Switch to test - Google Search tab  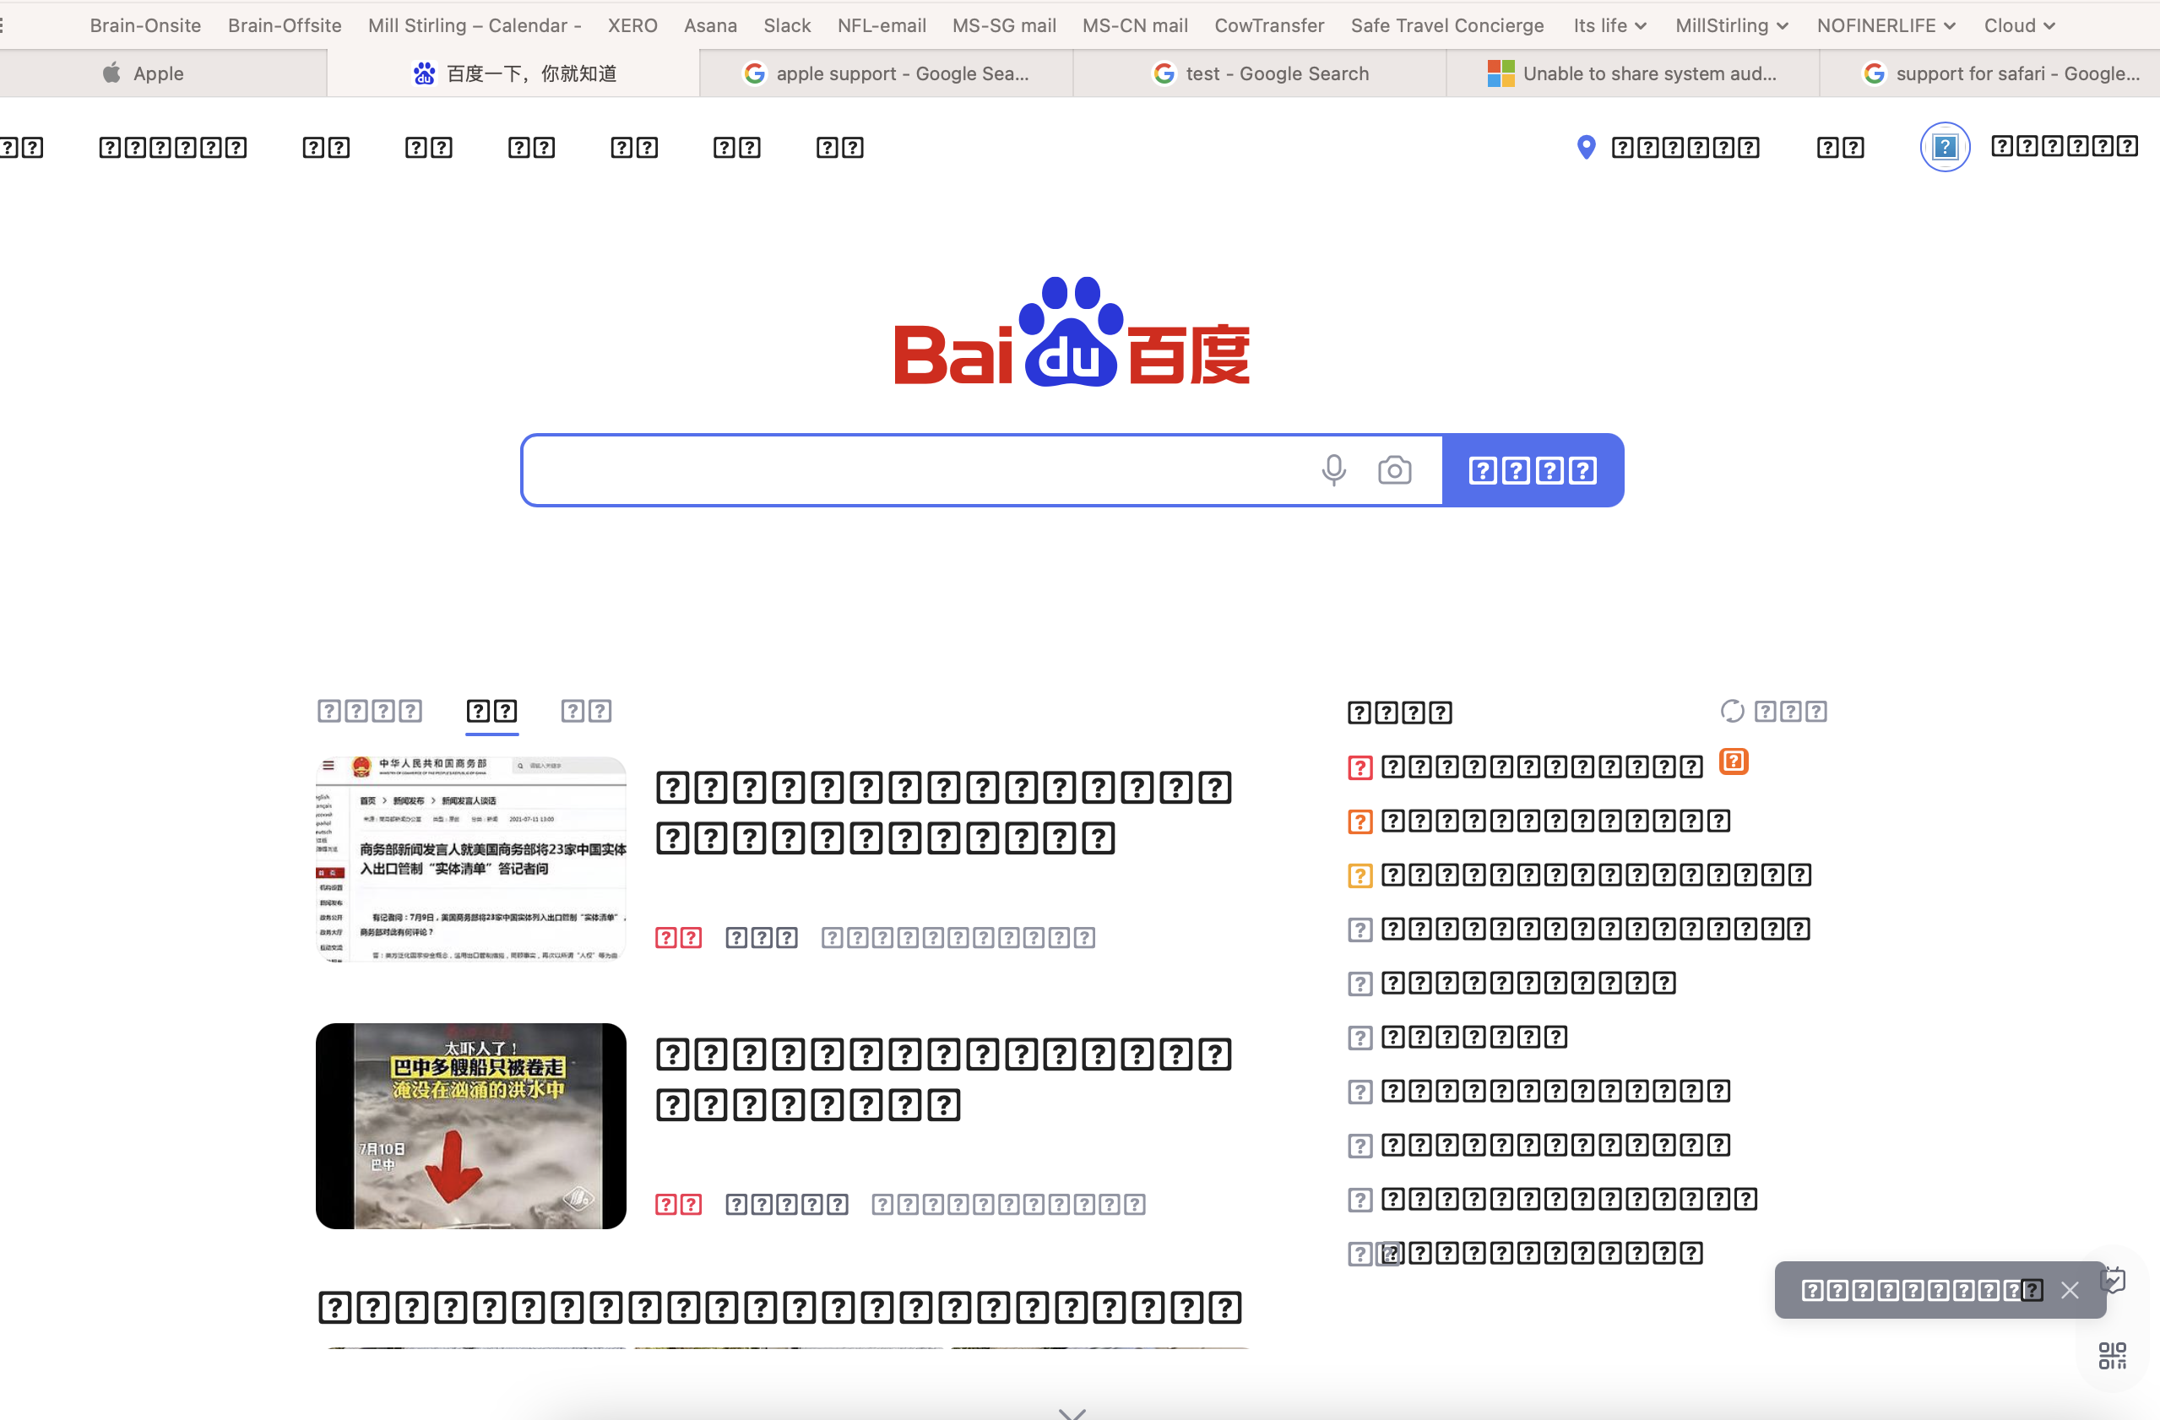point(1260,73)
